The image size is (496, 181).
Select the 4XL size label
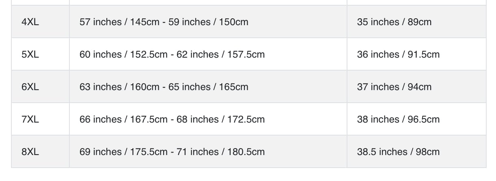(30, 22)
